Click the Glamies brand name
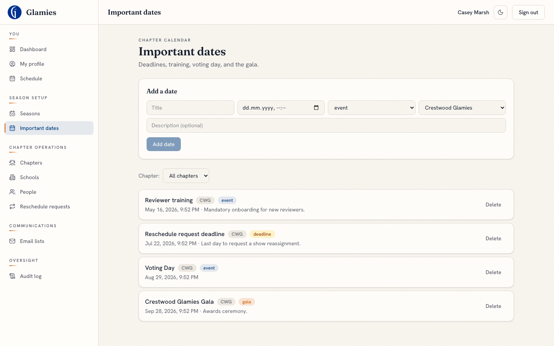Viewport: 554px width, 346px height. (x=41, y=12)
